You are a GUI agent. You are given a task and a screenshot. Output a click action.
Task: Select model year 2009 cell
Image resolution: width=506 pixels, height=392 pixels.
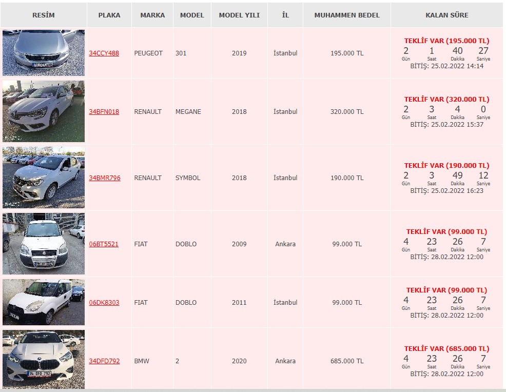coord(239,244)
